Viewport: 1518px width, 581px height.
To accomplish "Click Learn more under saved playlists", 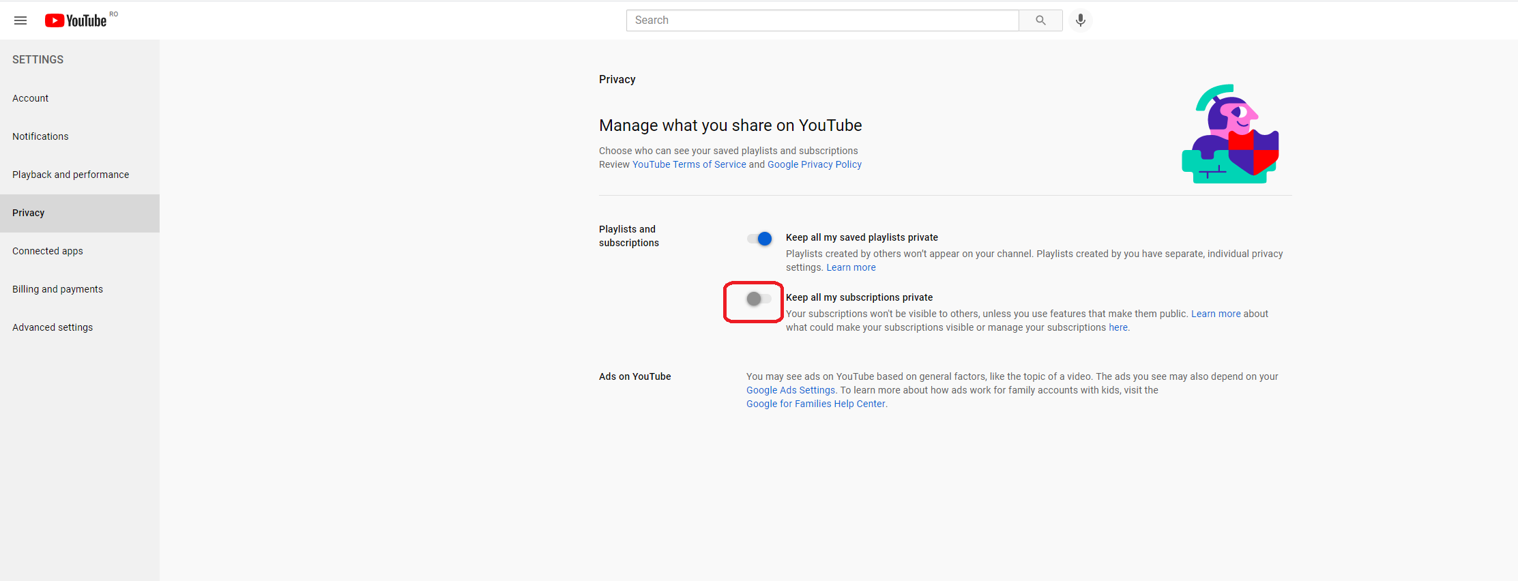I will (851, 267).
